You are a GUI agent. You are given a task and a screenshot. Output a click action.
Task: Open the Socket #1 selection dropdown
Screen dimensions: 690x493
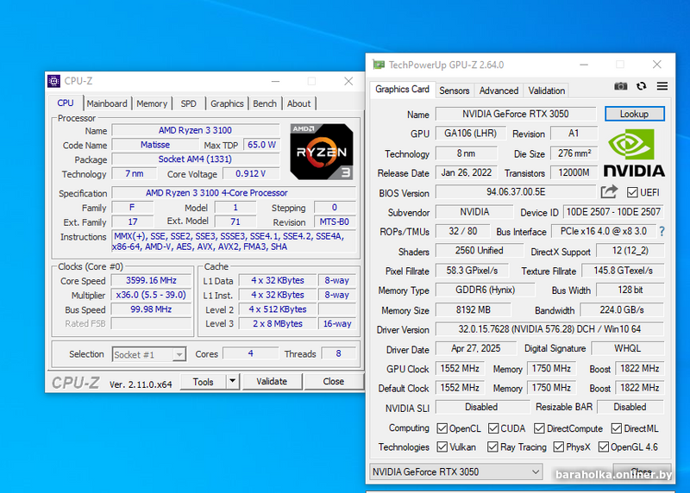tap(148, 354)
